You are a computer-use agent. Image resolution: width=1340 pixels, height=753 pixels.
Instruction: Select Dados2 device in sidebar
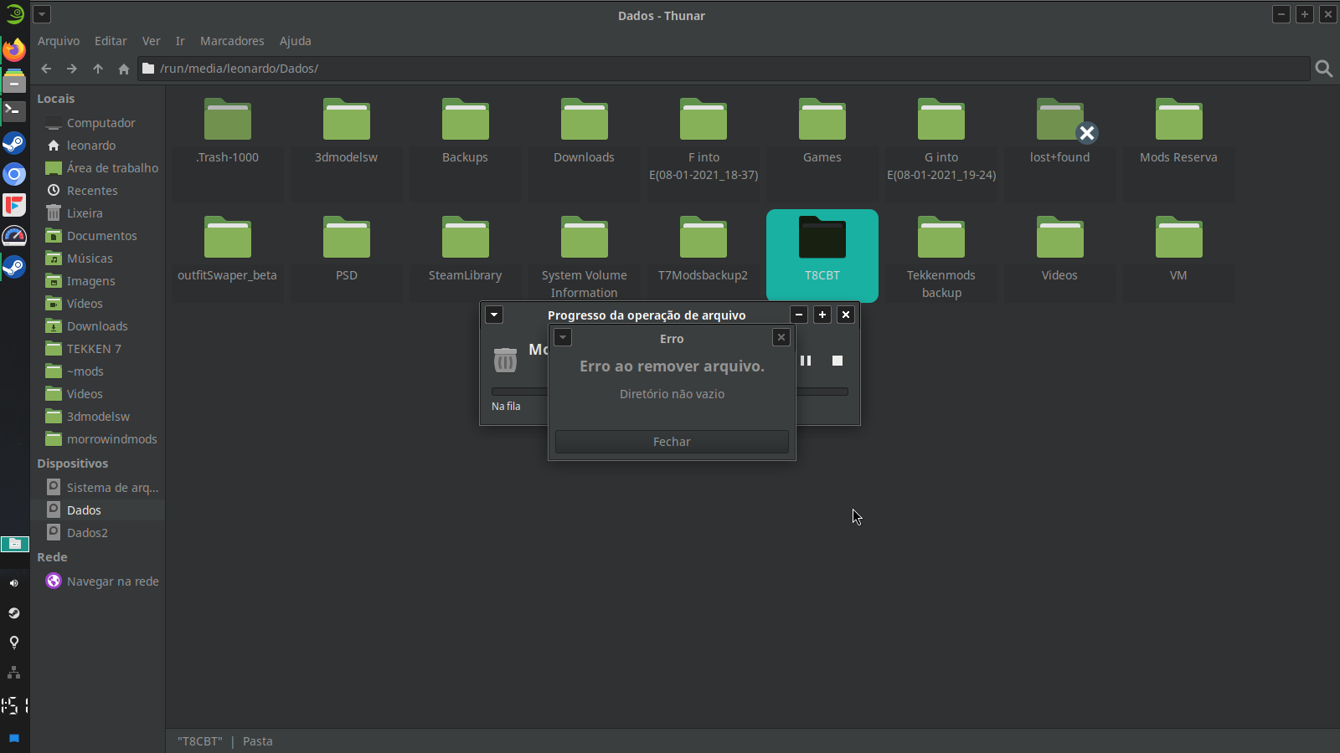coord(87,533)
